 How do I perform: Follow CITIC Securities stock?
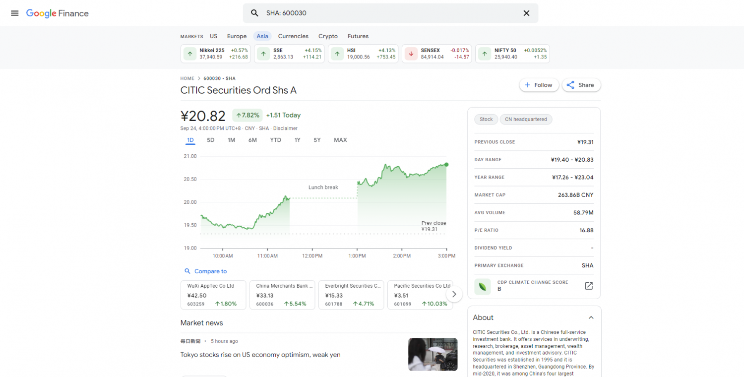pyautogui.click(x=539, y=85)
